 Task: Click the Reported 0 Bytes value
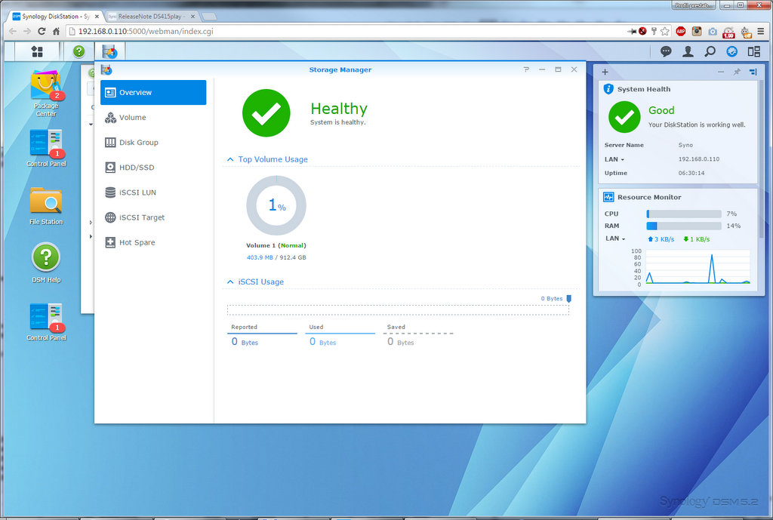245,342
